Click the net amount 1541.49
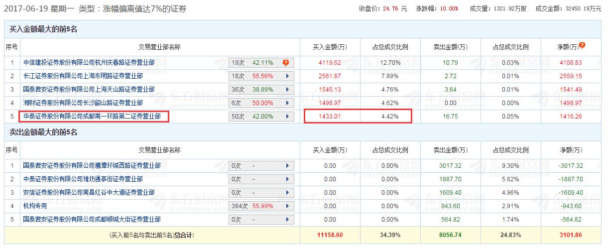609x248 pixels. click(x=571, y=90)
